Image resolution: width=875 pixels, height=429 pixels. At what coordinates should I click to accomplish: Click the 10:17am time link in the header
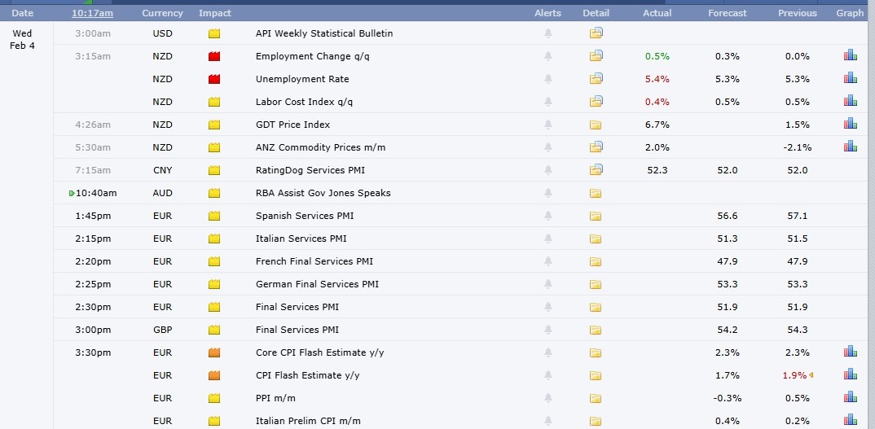tap(92, 13)
